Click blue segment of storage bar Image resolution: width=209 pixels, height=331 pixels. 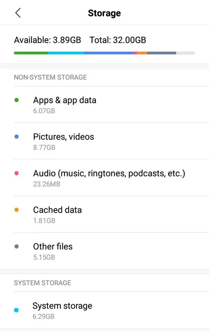tap(108, 53)
